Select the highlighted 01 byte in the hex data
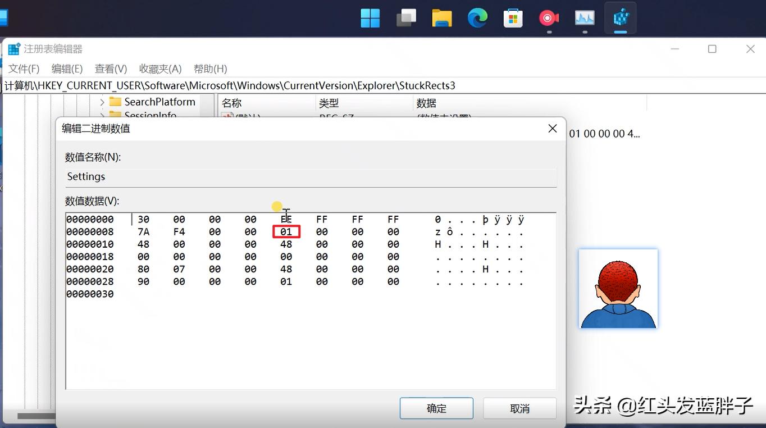The width and height of the screenshot is (766, 428). click(x=286, y=231)
